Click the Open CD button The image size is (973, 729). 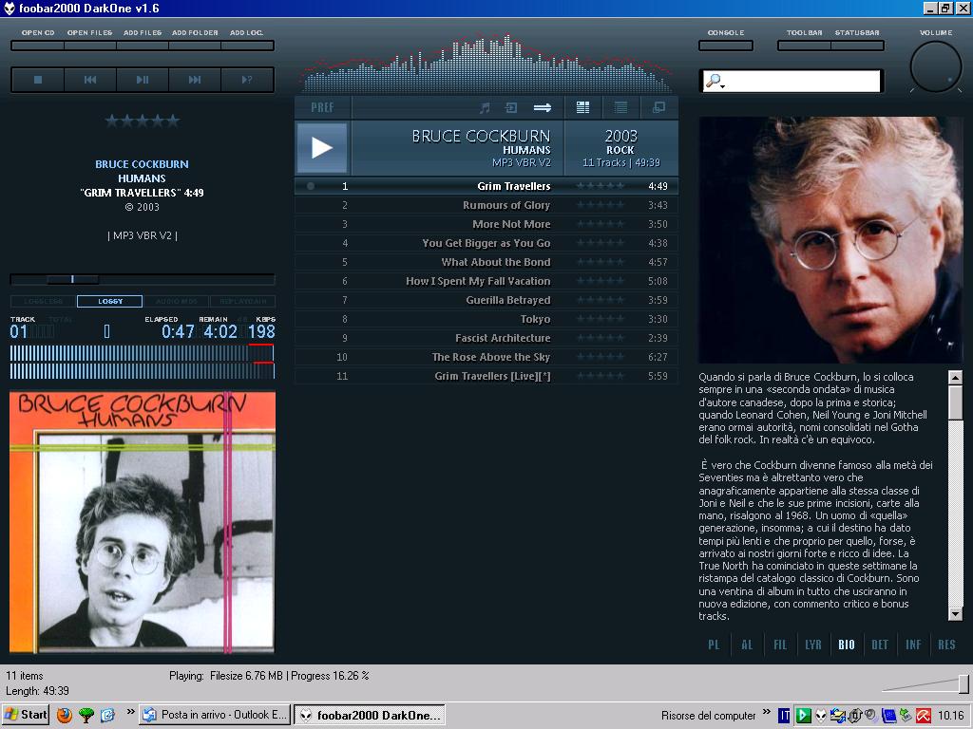coord(38,46)
